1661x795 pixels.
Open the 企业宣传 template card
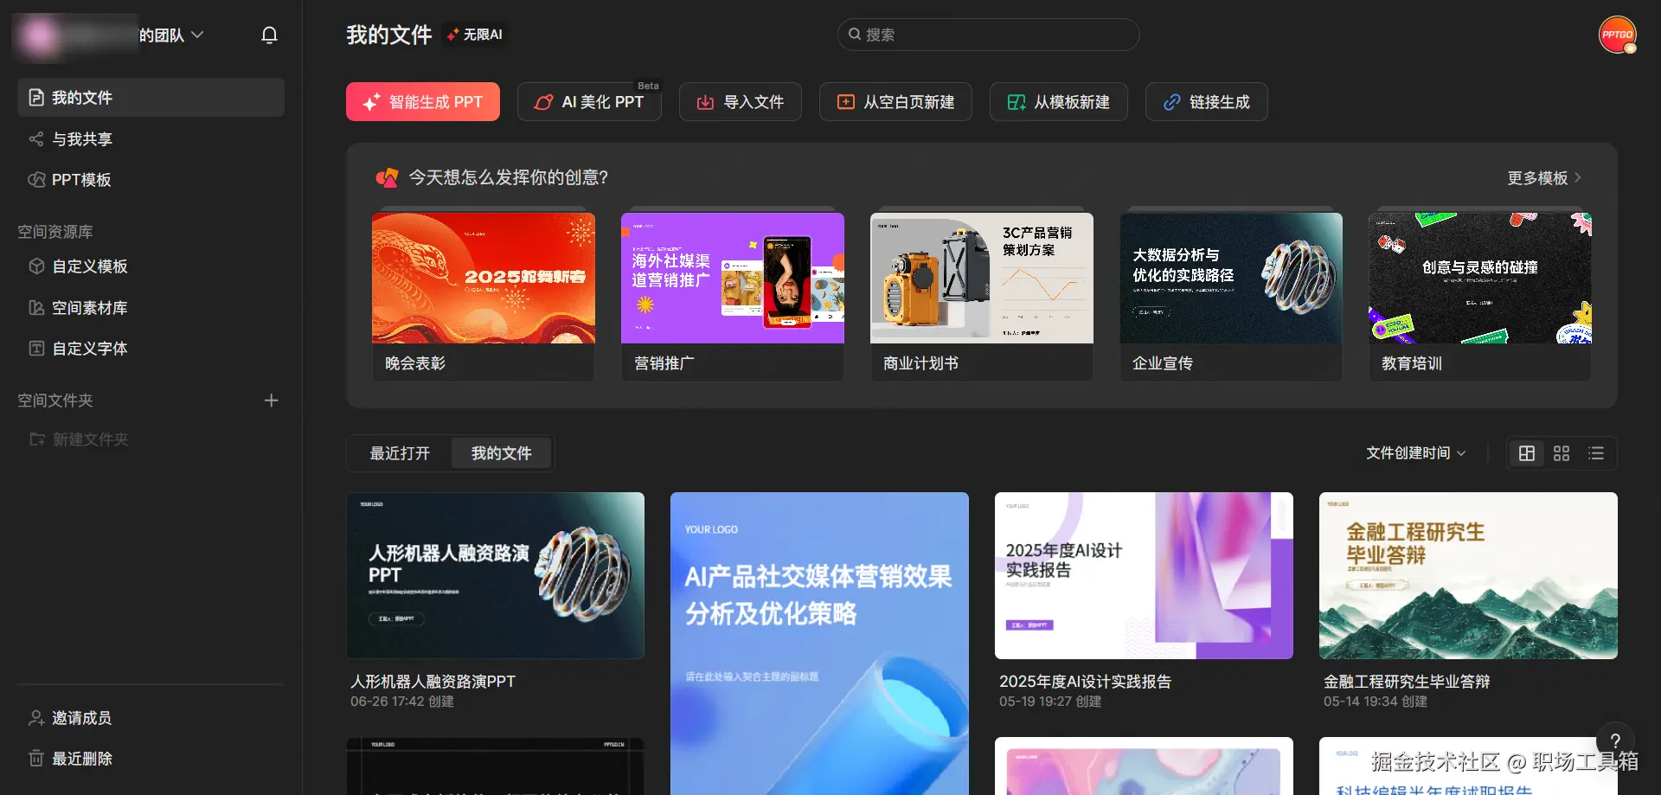click(x=1231, y=296)
